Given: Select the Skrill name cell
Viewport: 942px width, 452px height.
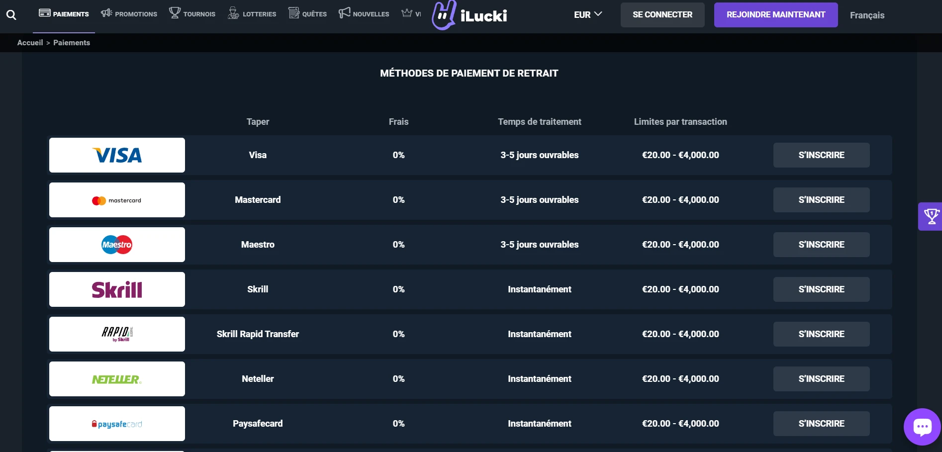Looking at the screenshot, I should tap(258, 289).
